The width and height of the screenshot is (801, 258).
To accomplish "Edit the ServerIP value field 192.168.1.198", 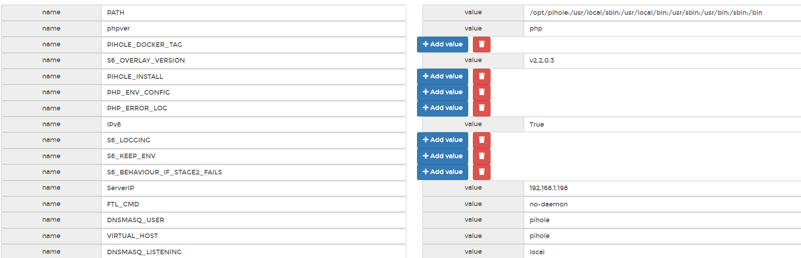I will coord(662,188).
